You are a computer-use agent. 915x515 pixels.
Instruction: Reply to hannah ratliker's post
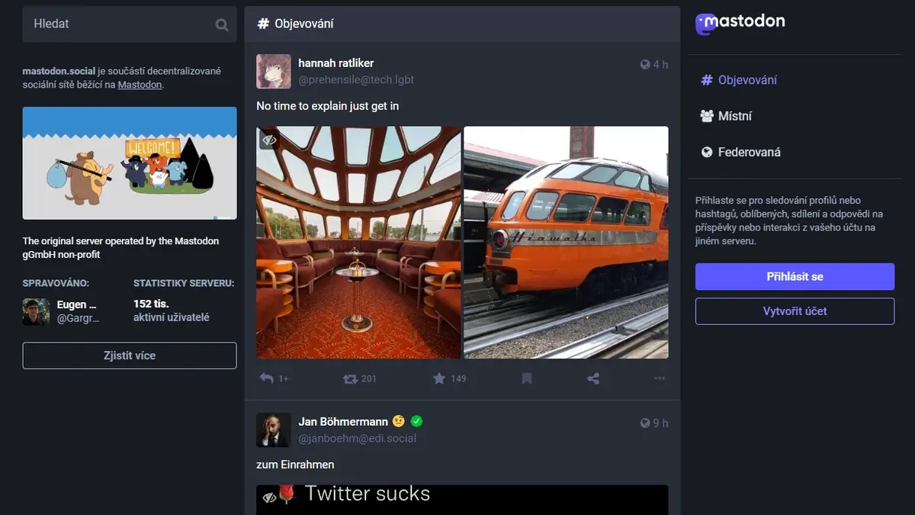266,378
